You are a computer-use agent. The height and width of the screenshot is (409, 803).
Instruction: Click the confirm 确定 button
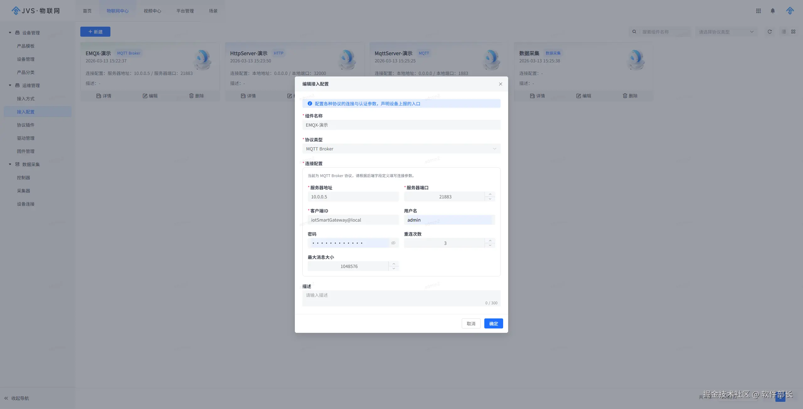pyautogui.click(x=493, y=323)
